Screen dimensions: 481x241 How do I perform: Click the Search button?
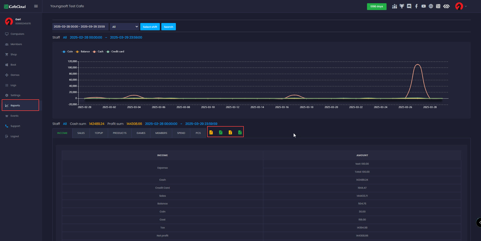pos(168,27)
